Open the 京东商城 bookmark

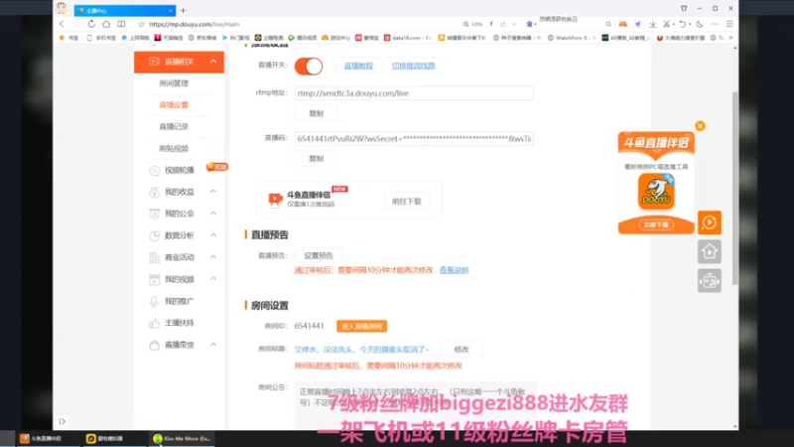click(202, 38)
